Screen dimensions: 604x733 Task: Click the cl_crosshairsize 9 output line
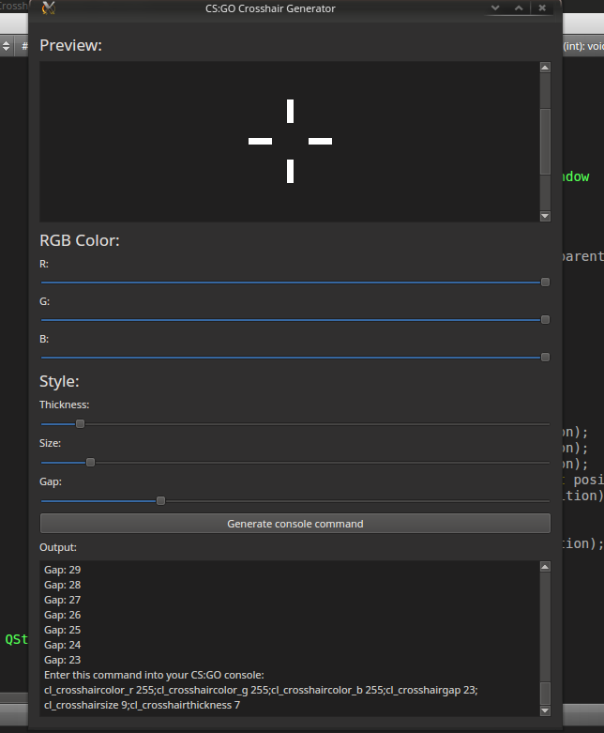click(x=142, y=705)
